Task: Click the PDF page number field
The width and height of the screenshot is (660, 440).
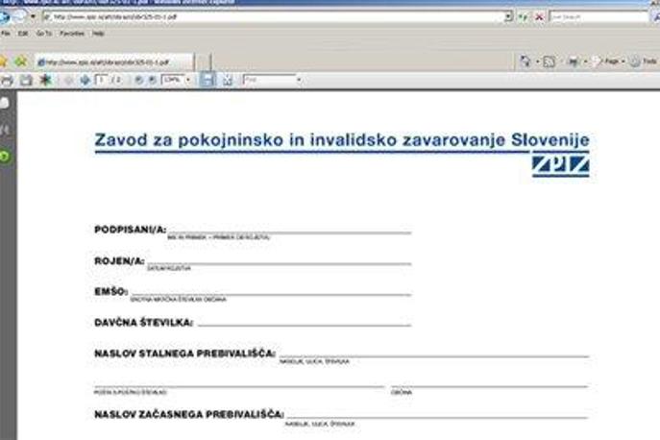Action: click(102, 80)
